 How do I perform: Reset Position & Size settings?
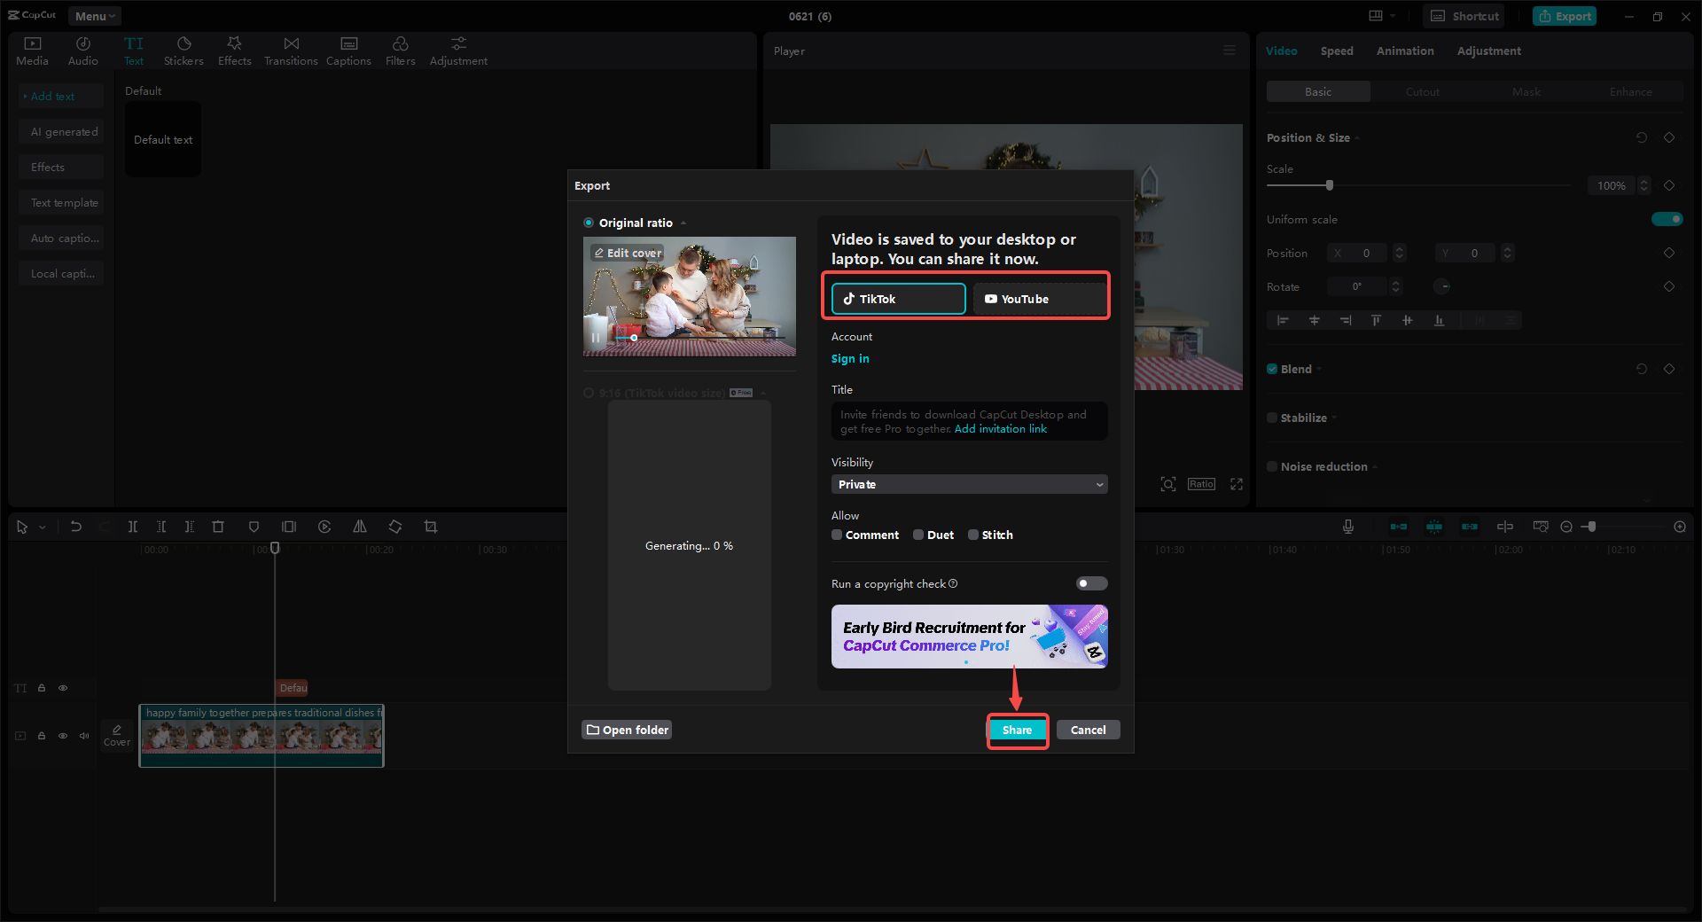[1642, 137]
